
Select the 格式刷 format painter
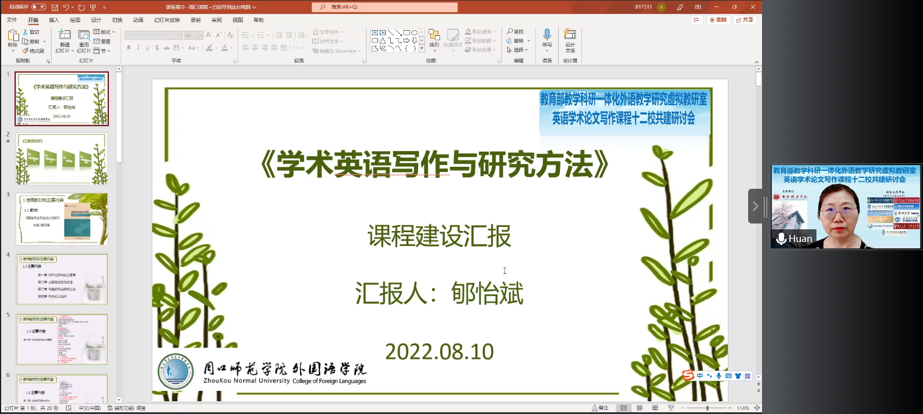[34, 51]
